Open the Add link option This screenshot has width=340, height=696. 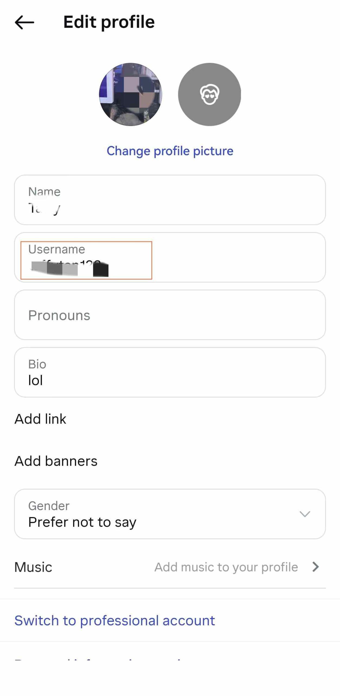pos(40,419)
